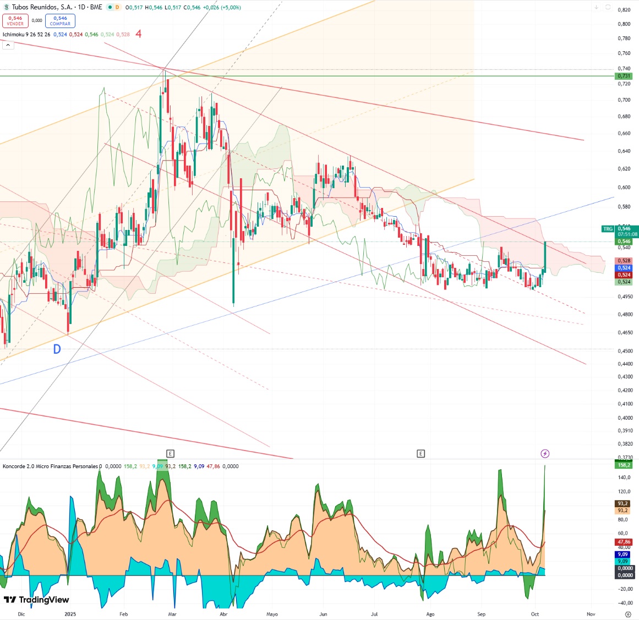
Task: Click the blue 0,524 Ichimoku price label
Action: [x=624, y=268]
